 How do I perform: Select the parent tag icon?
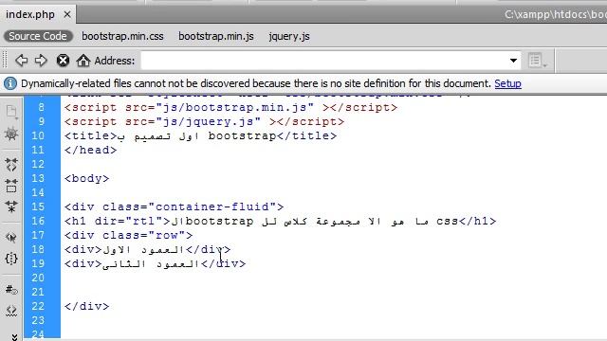tap(11, 237)
